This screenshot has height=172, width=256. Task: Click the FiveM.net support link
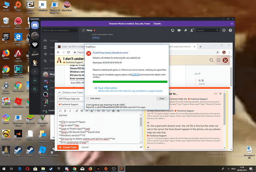pos(135,74)
